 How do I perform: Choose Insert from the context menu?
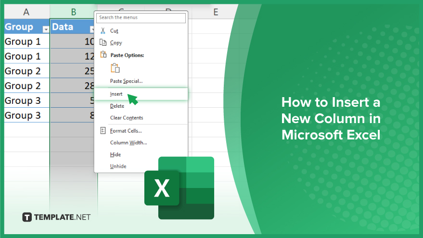141,94
